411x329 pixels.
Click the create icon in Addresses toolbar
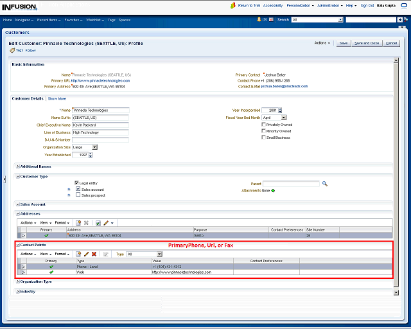(x=78, y=222)
